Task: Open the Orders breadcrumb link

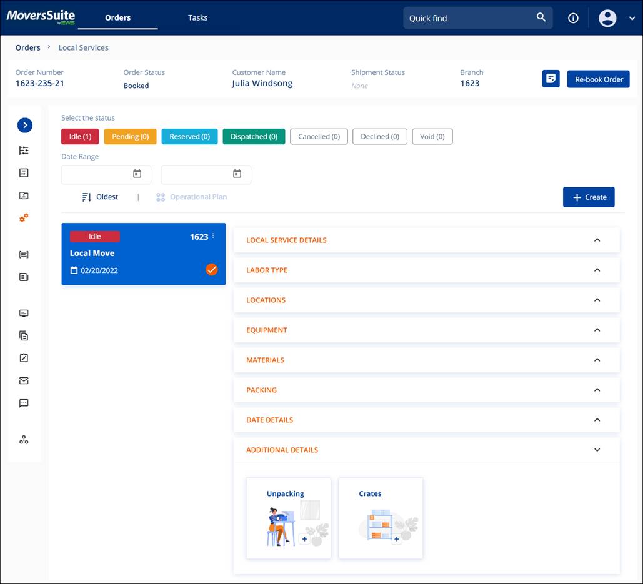Action: [x=27, y=47]
